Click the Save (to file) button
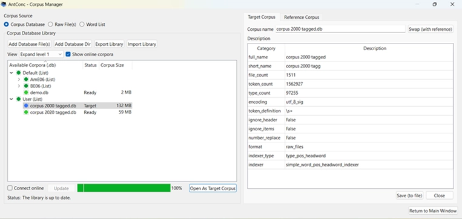Image resolution: width=462 pixels, height=219 pixels. (409, 195)
